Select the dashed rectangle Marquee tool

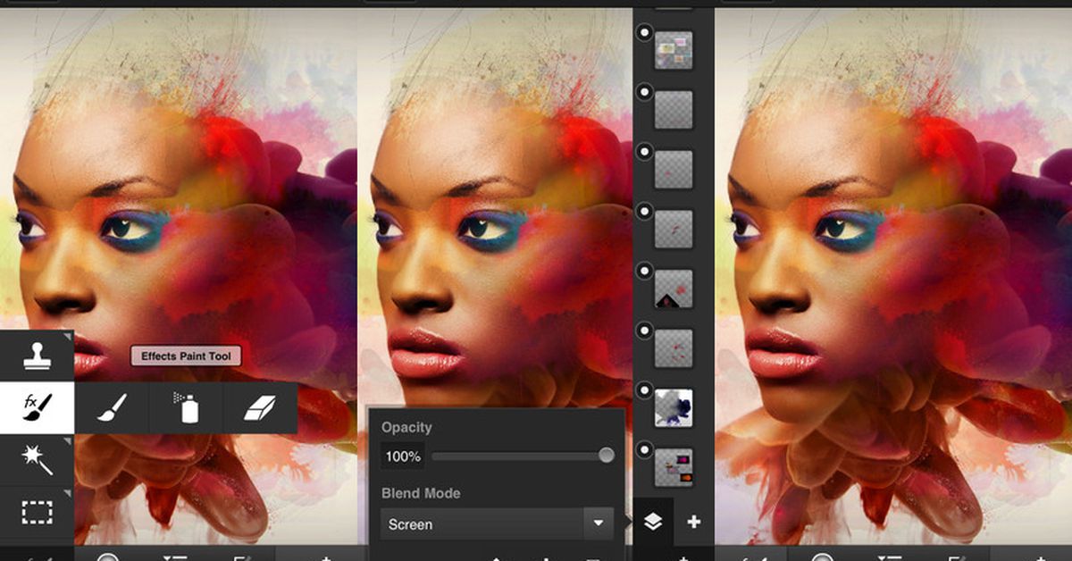pos(37,513)
